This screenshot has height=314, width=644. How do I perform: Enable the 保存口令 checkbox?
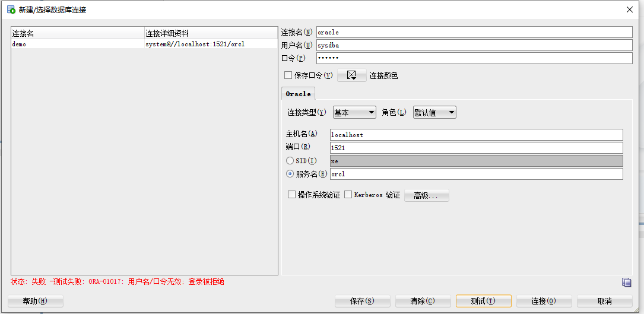288,75
